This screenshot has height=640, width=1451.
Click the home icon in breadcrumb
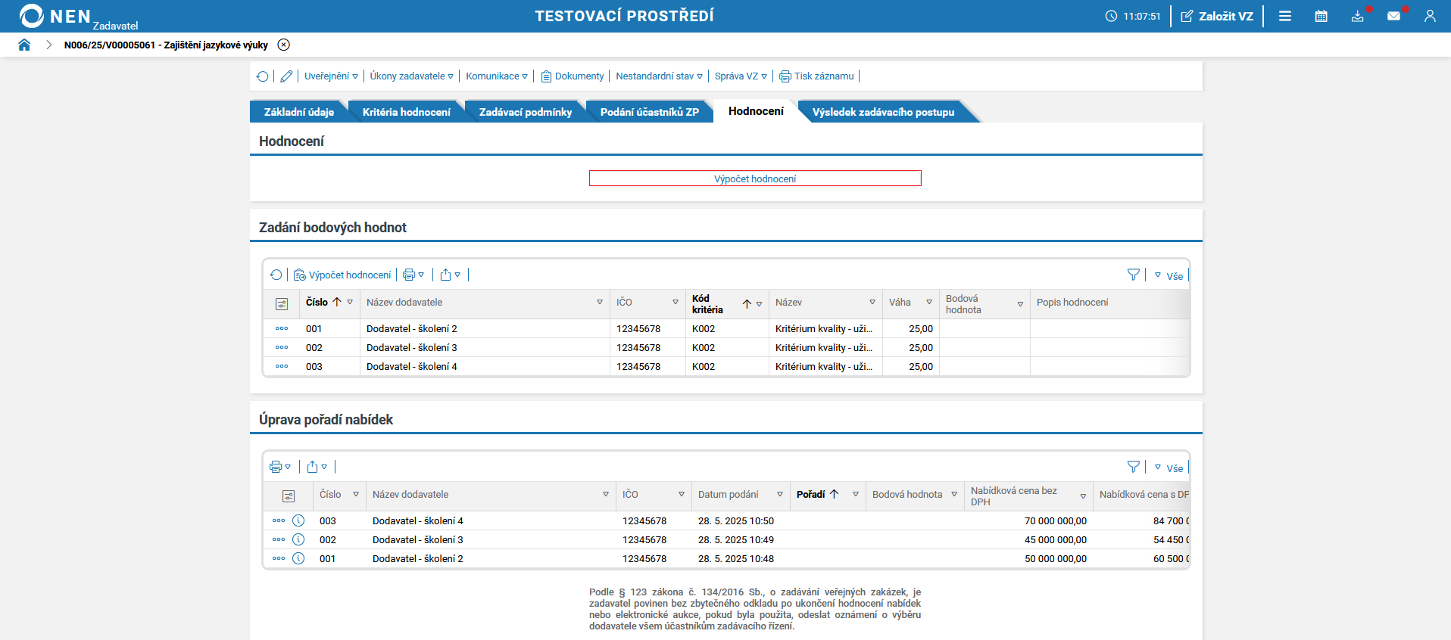click(24, 45)
